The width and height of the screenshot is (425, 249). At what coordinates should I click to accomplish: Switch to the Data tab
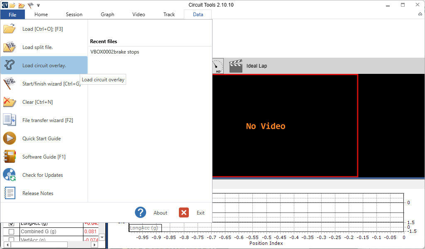198,15
